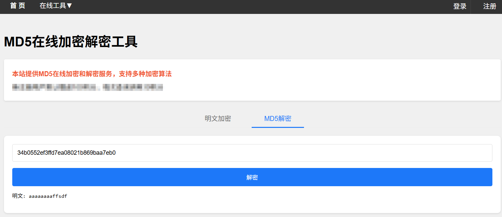Click the blue underline below MD5解密
This screenshot has height=217, width=502.
pos(277,127)
